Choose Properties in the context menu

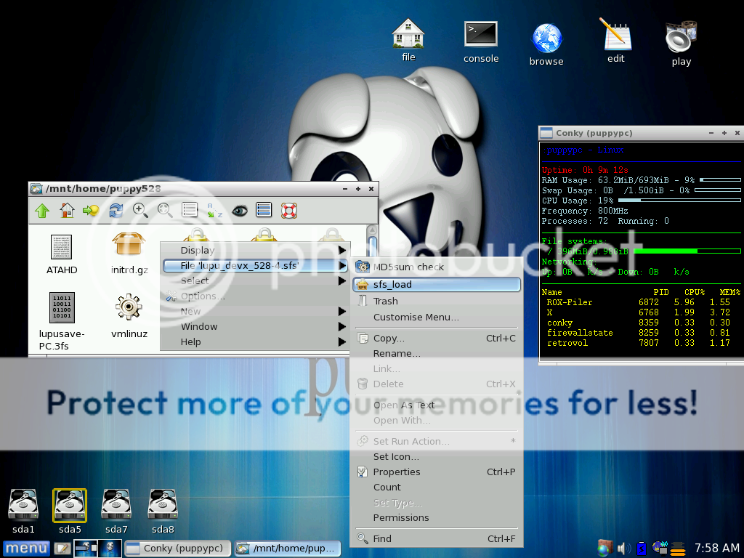click(x=397, y=472)
